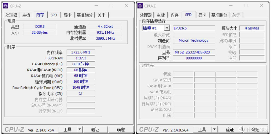Screen dimensions: 271x135
Task: Click the 32 GBytes size value
Action: point(40,32)
